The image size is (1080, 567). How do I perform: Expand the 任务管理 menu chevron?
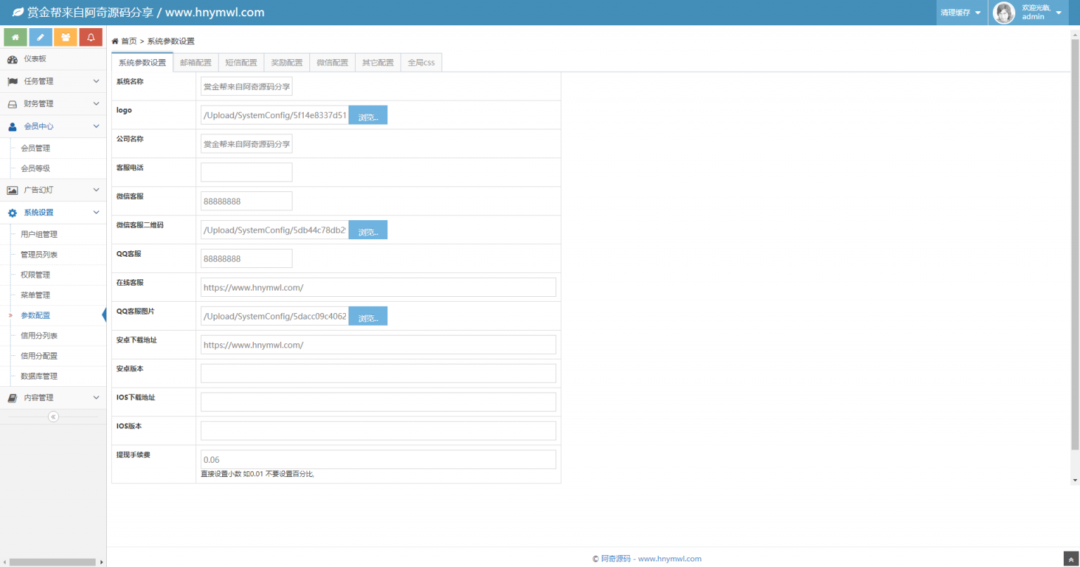[96, 82]
